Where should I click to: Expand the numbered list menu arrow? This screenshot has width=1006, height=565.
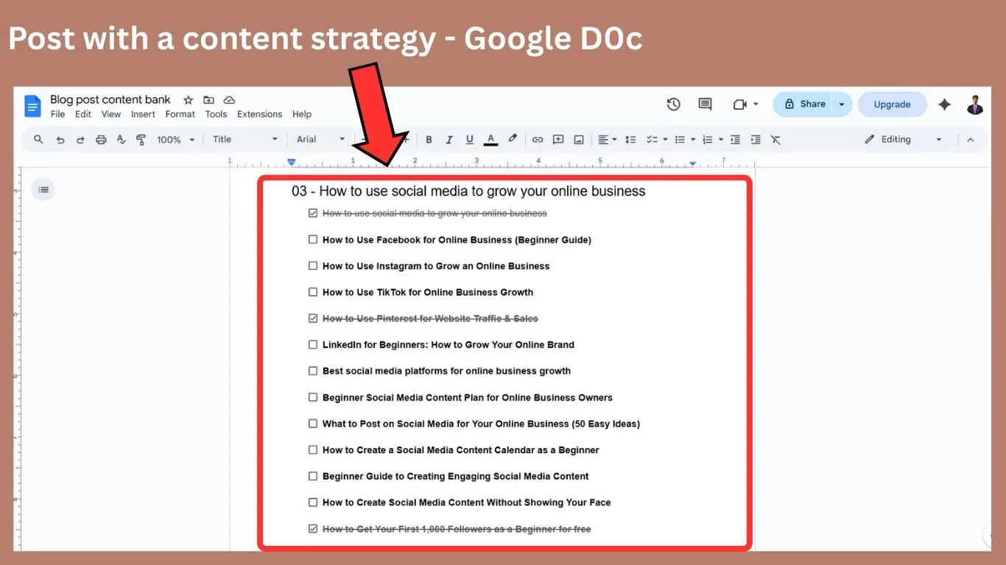(720, 140)
